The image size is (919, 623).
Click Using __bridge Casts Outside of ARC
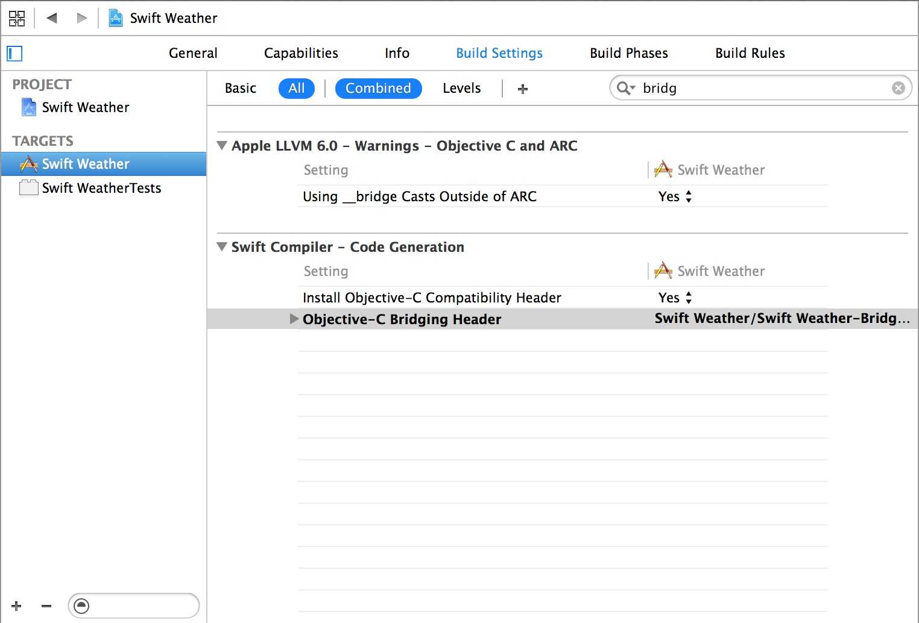point(420,196)
